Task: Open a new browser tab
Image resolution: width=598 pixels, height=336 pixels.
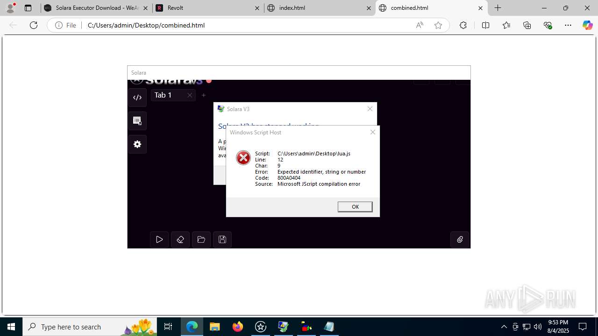Action: (498, 8)
